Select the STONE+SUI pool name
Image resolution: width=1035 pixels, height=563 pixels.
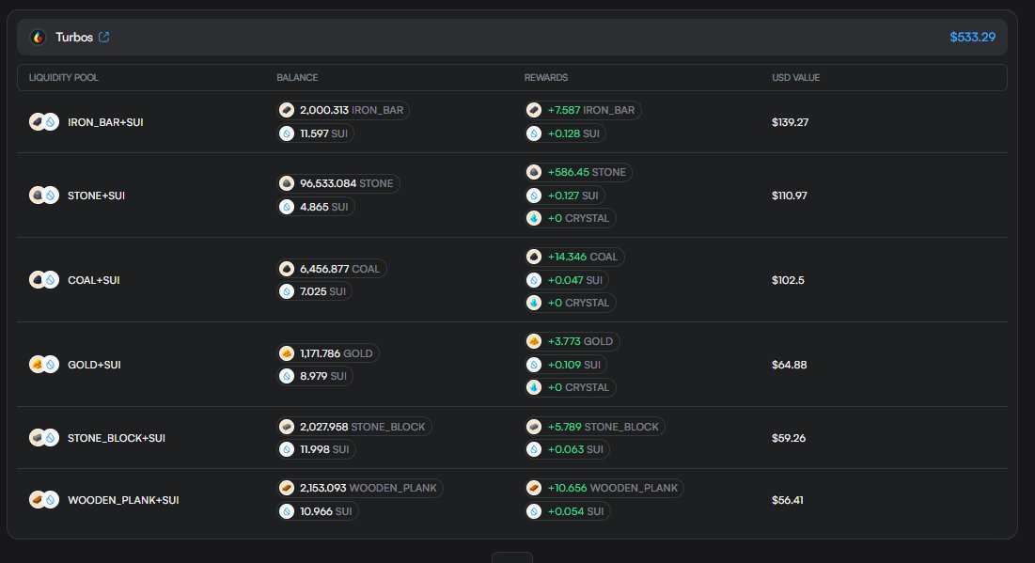(97, 195)
